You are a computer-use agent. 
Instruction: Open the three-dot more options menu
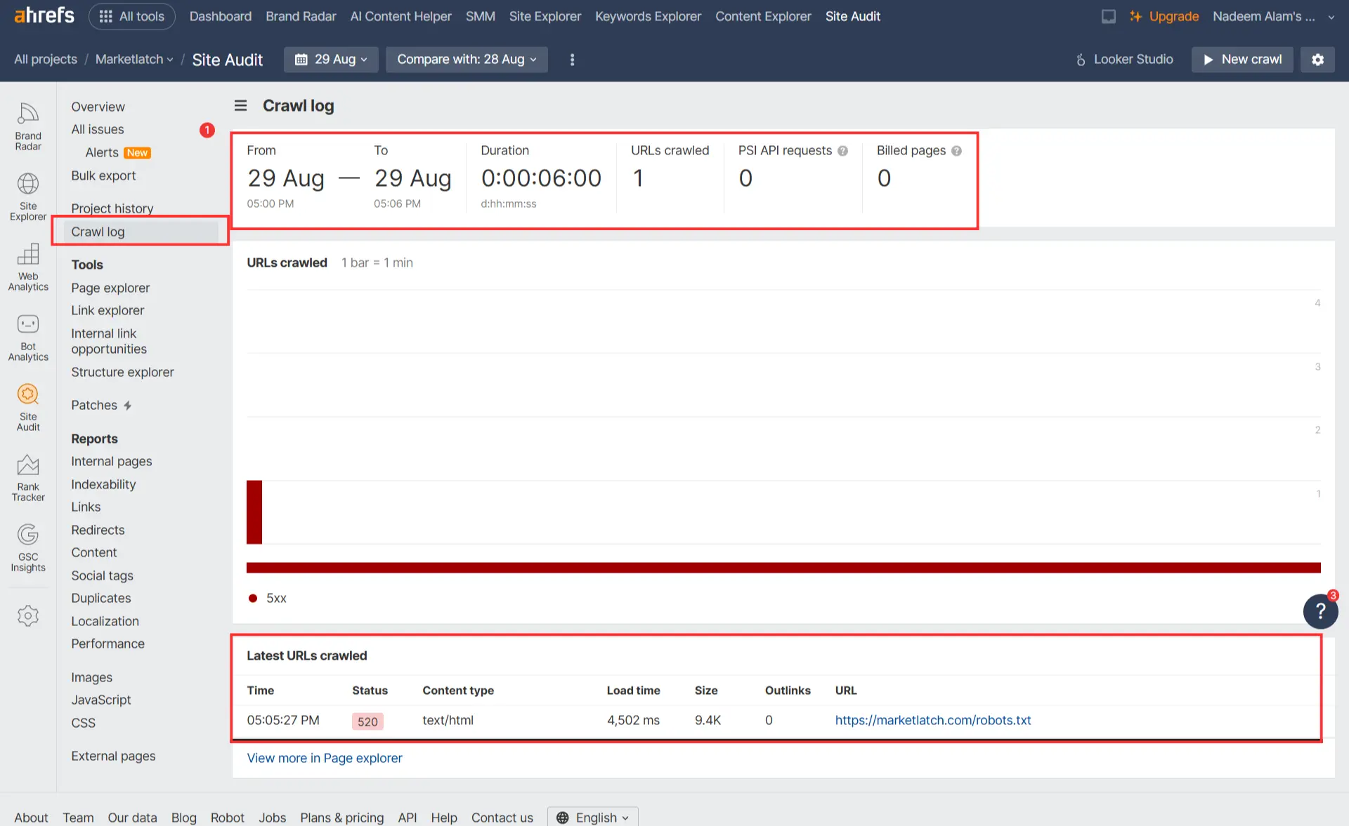coord(572,60)
